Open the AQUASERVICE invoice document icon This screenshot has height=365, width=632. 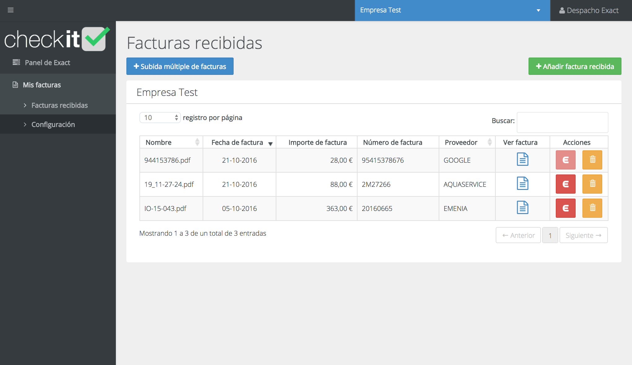click(x=522, y=184)
